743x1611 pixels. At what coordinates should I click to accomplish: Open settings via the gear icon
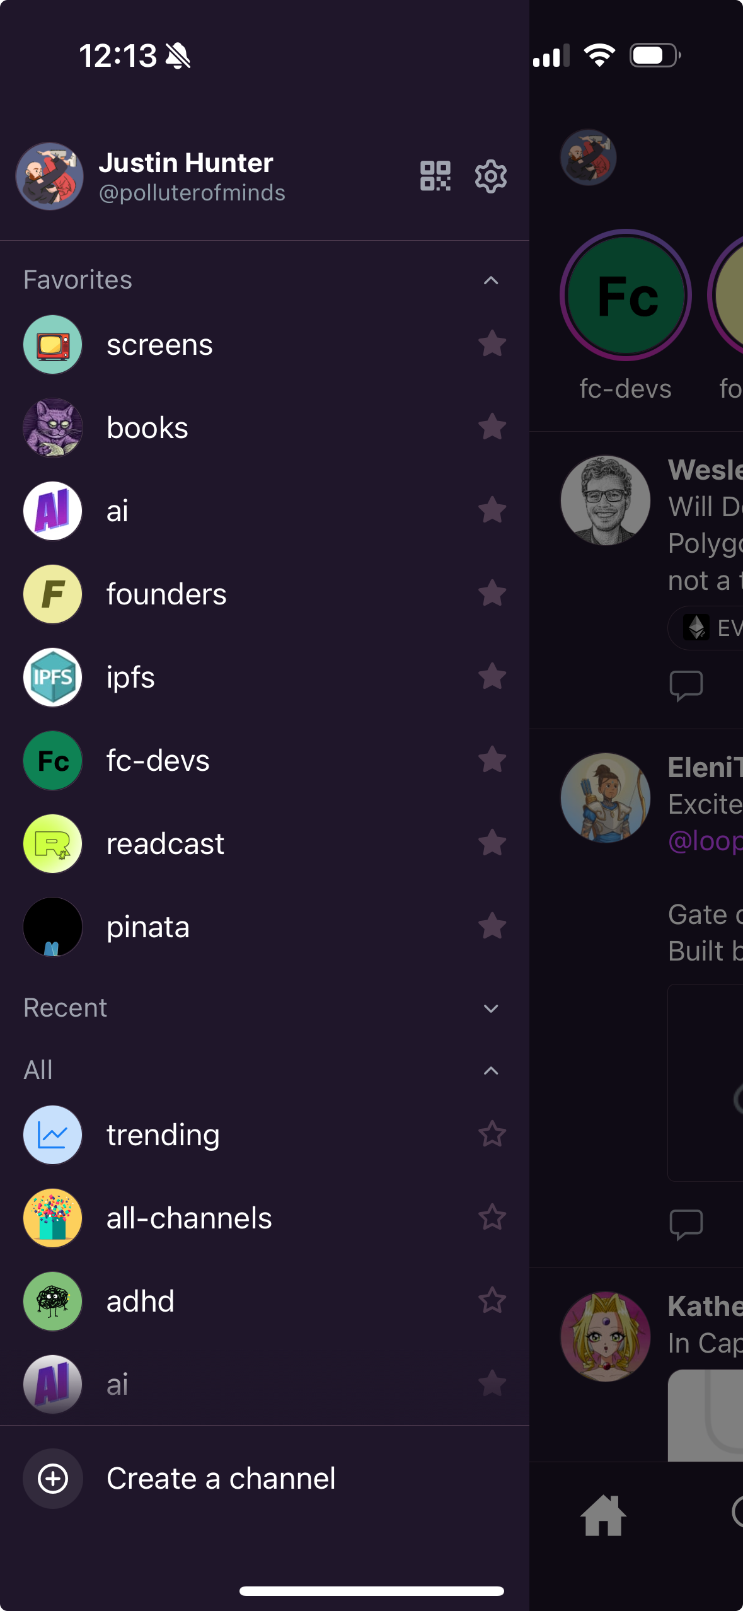pos(491,176)
